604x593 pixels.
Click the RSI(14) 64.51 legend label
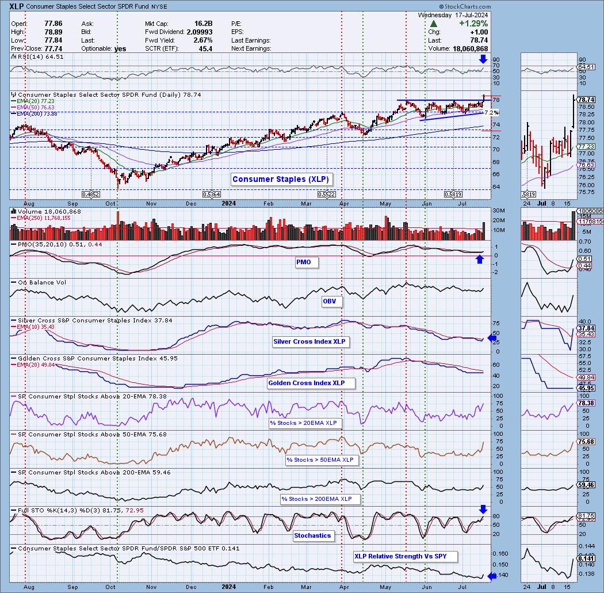coord(40,56)
